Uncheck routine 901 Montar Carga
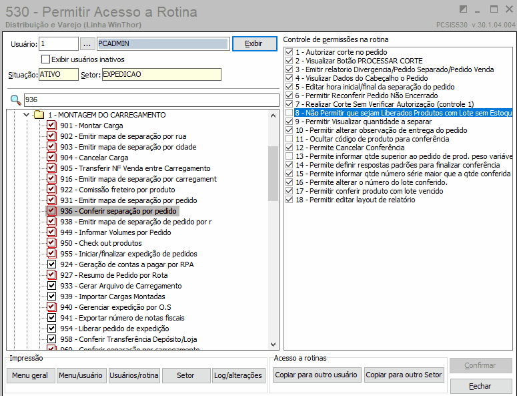Screen dimensions: 517x396 51,126
